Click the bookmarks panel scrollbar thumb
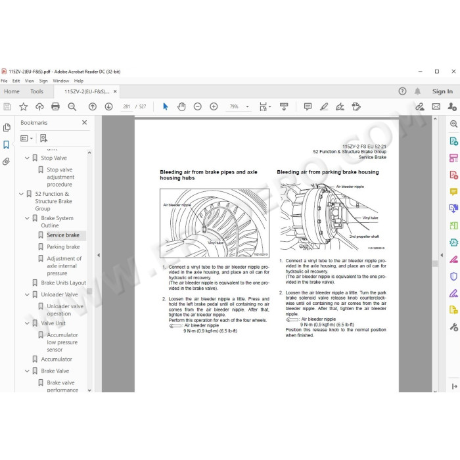 click(89, 291)
